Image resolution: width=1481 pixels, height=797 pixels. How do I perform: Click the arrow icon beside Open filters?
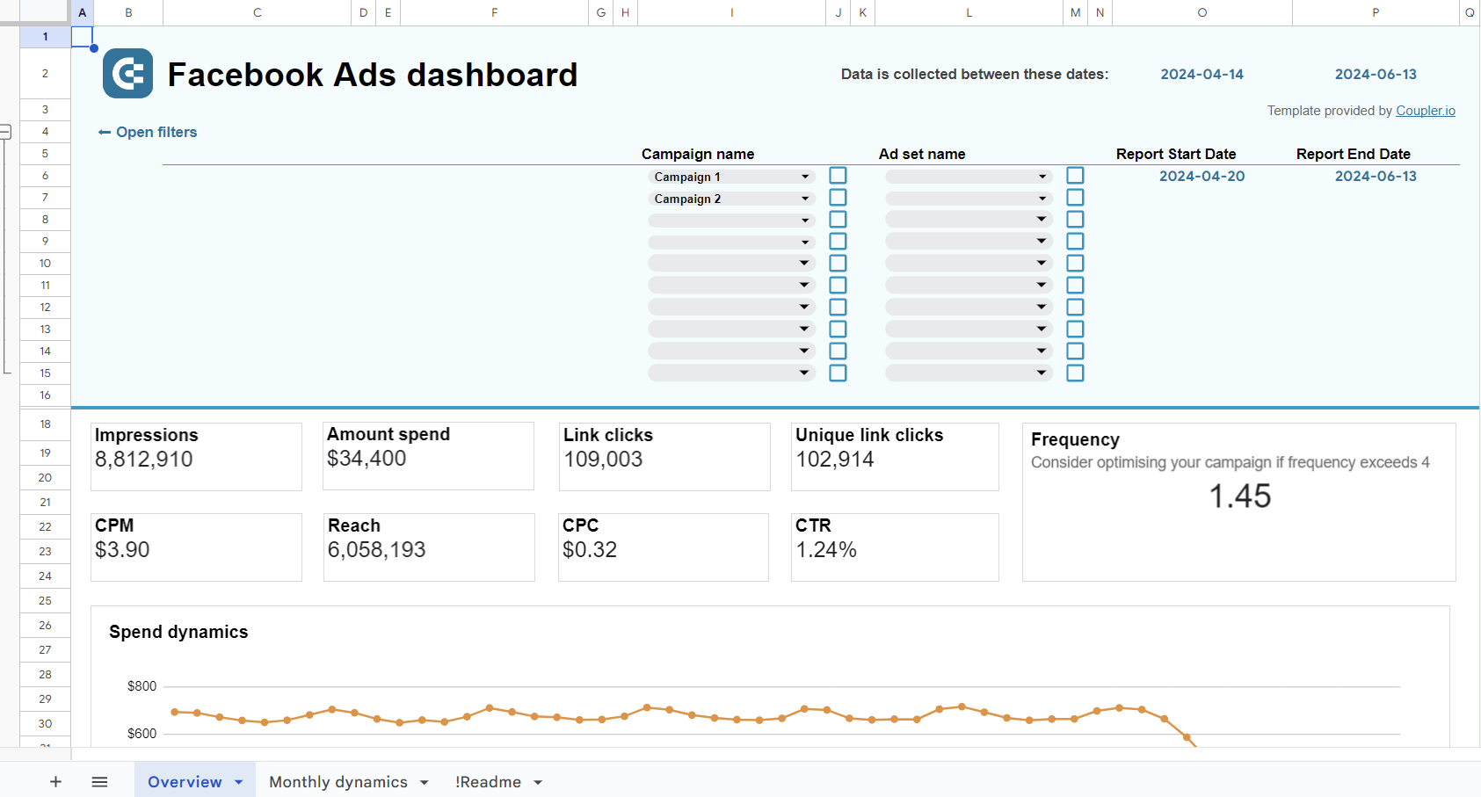point(105,132)
